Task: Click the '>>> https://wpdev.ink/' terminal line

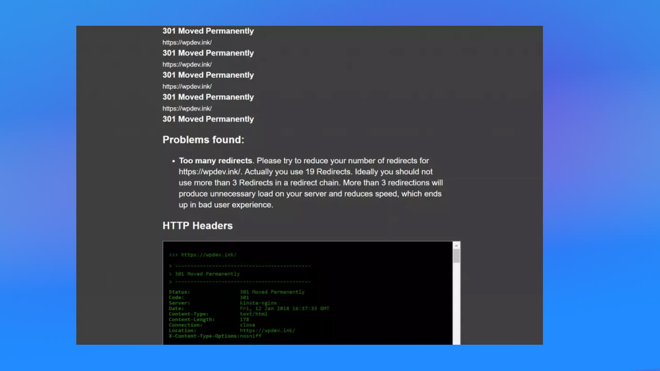Action: coord(203,255)
